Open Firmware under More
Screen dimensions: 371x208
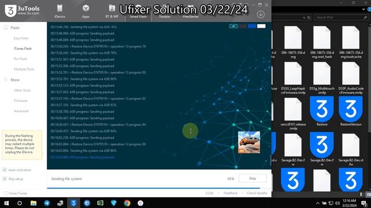coord(21,101)
